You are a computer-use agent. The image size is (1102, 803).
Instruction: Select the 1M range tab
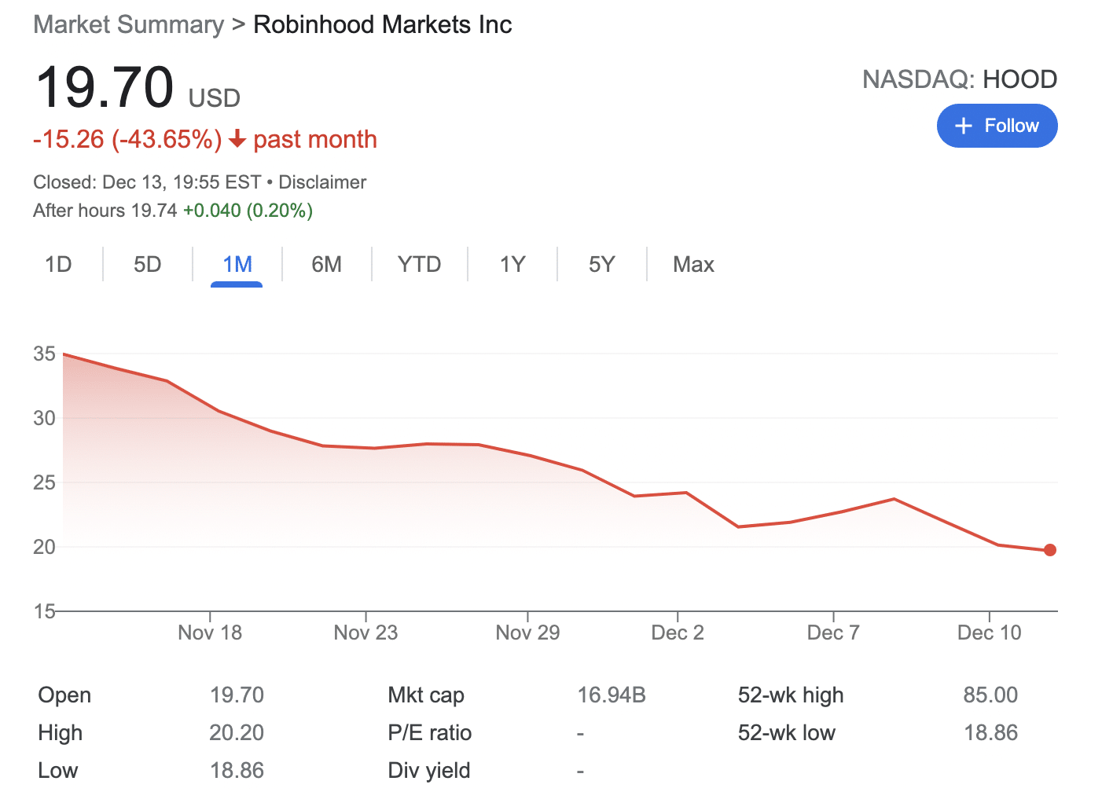click(x=237, y=264)
